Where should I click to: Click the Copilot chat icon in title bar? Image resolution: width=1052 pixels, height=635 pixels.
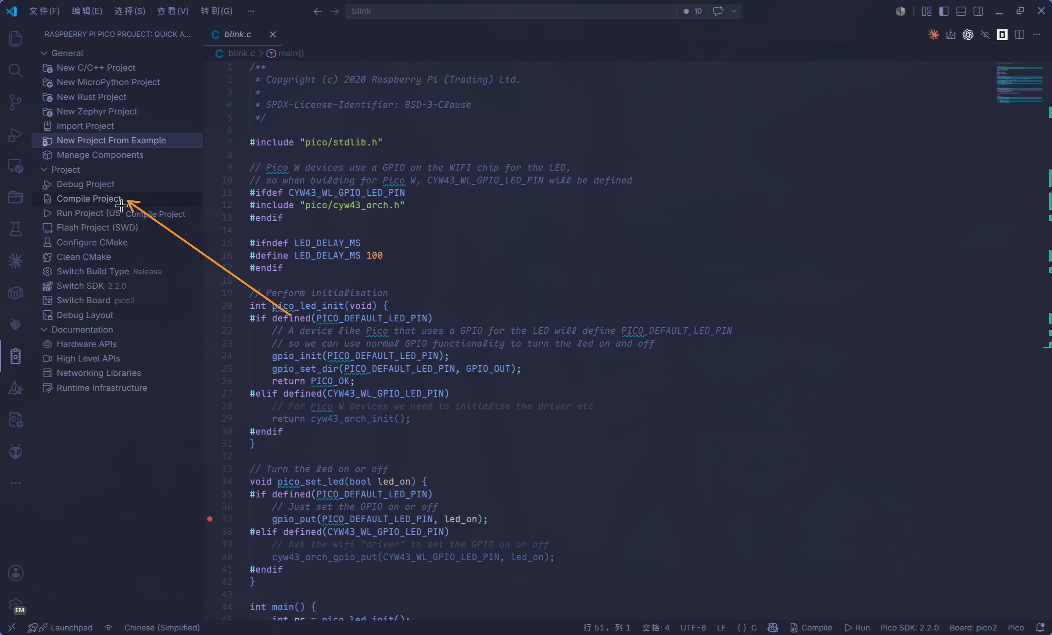coord(718,11)
